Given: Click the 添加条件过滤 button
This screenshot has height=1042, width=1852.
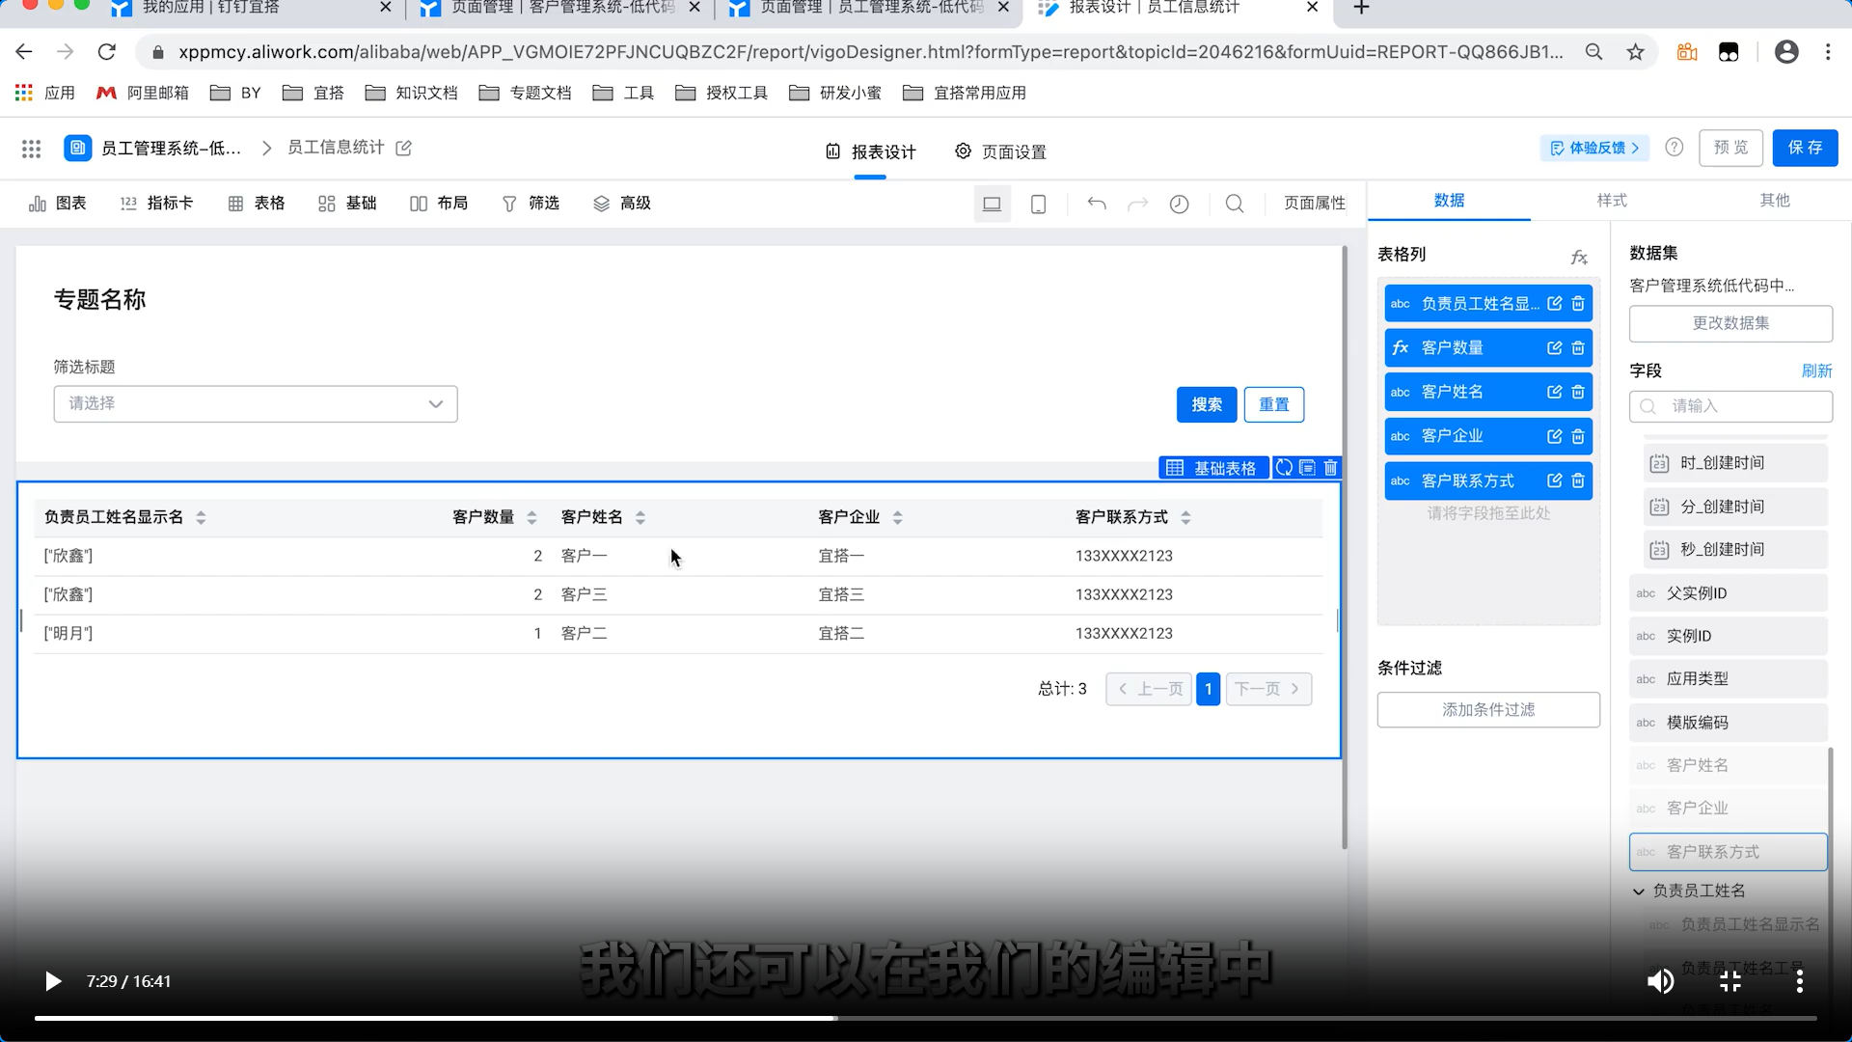Looking at the screenshot, I should [x=1487, y=710].
